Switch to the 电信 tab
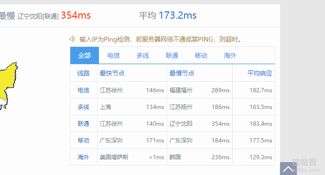This screenshot has height=175, width=325. (113, 55)
